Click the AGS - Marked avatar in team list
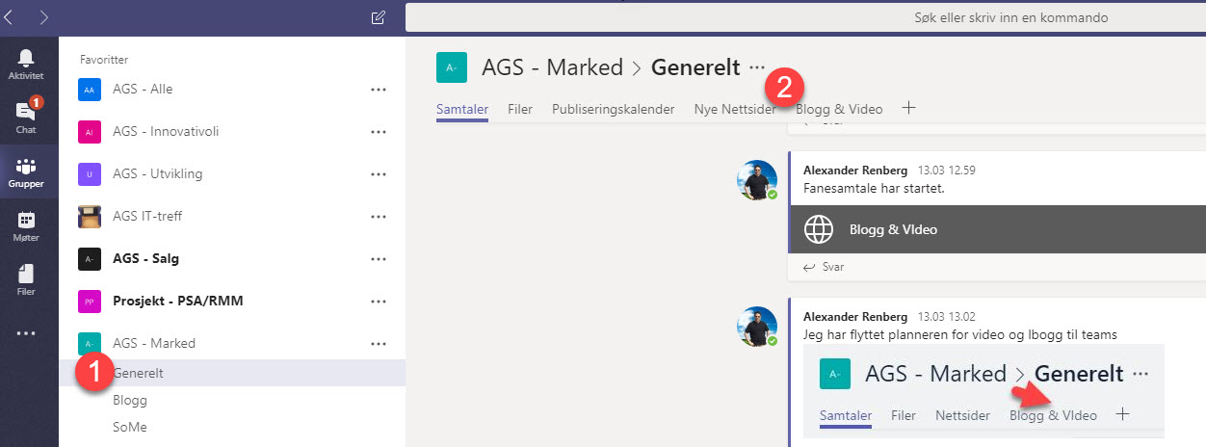This screenshot has width=1206, height=447. [x=89, y=344]
